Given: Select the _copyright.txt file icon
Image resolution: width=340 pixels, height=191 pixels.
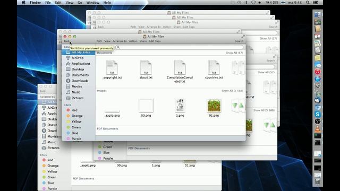Looking at the screenshot, I should pos(112,67).
